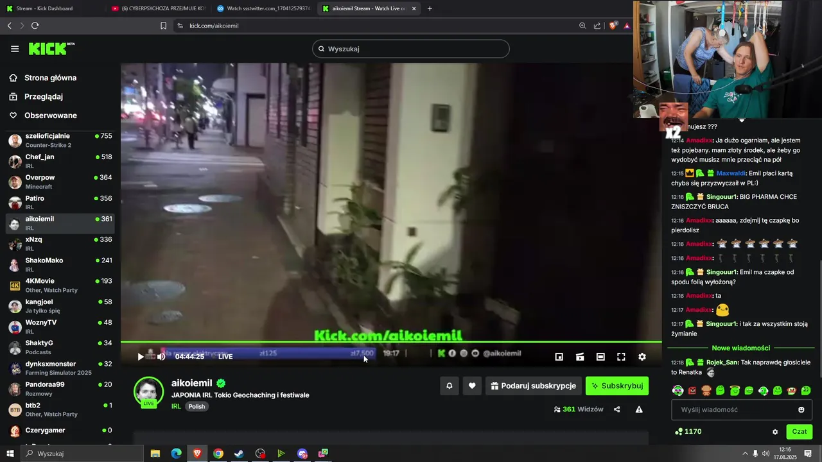Follow aikoiemil with heart button
This screenshot has width=822, height=462.
472,386
